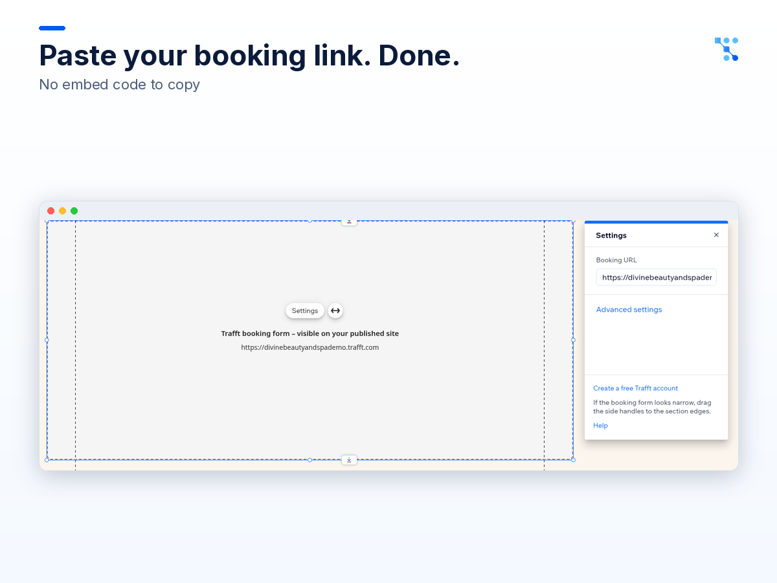Click the narrow booking form hint text

click(652, 407)
